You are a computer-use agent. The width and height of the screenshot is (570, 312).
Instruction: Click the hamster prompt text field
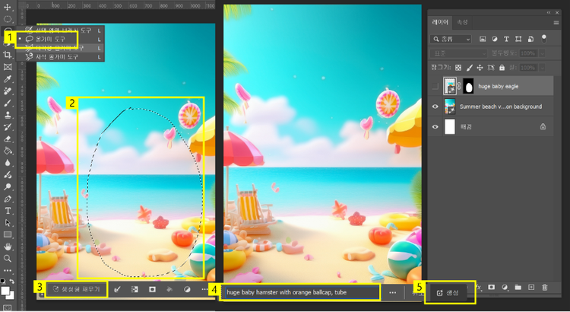click(302, 292)
